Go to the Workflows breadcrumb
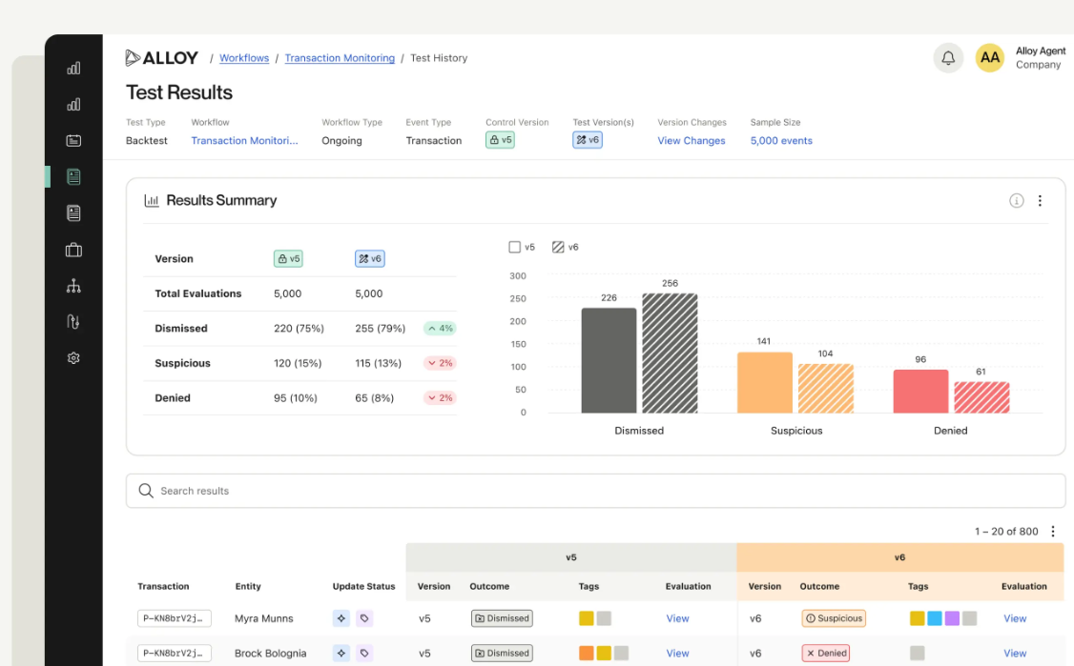The image size is (1074, 666). [x=244, y=58]
